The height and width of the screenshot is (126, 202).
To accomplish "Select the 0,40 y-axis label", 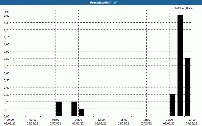I will pyautogui.click(x=7, y=87).
